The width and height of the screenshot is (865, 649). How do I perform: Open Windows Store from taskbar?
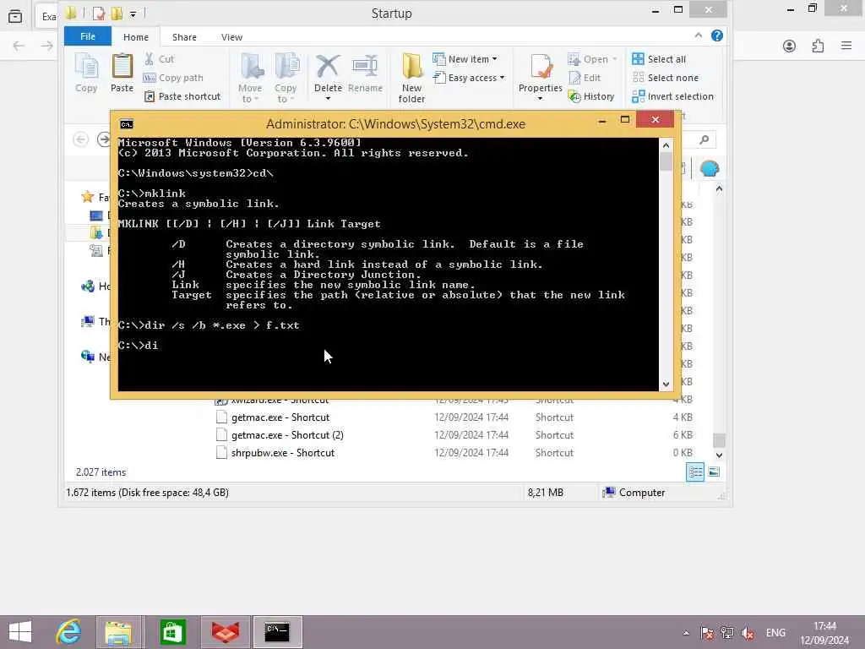172,632
